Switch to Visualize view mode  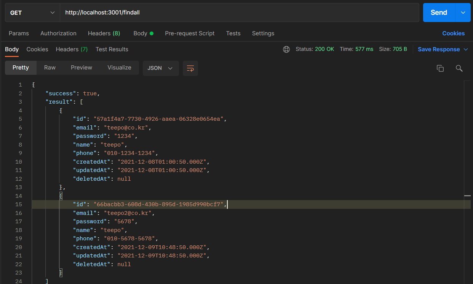coord(119,68)
